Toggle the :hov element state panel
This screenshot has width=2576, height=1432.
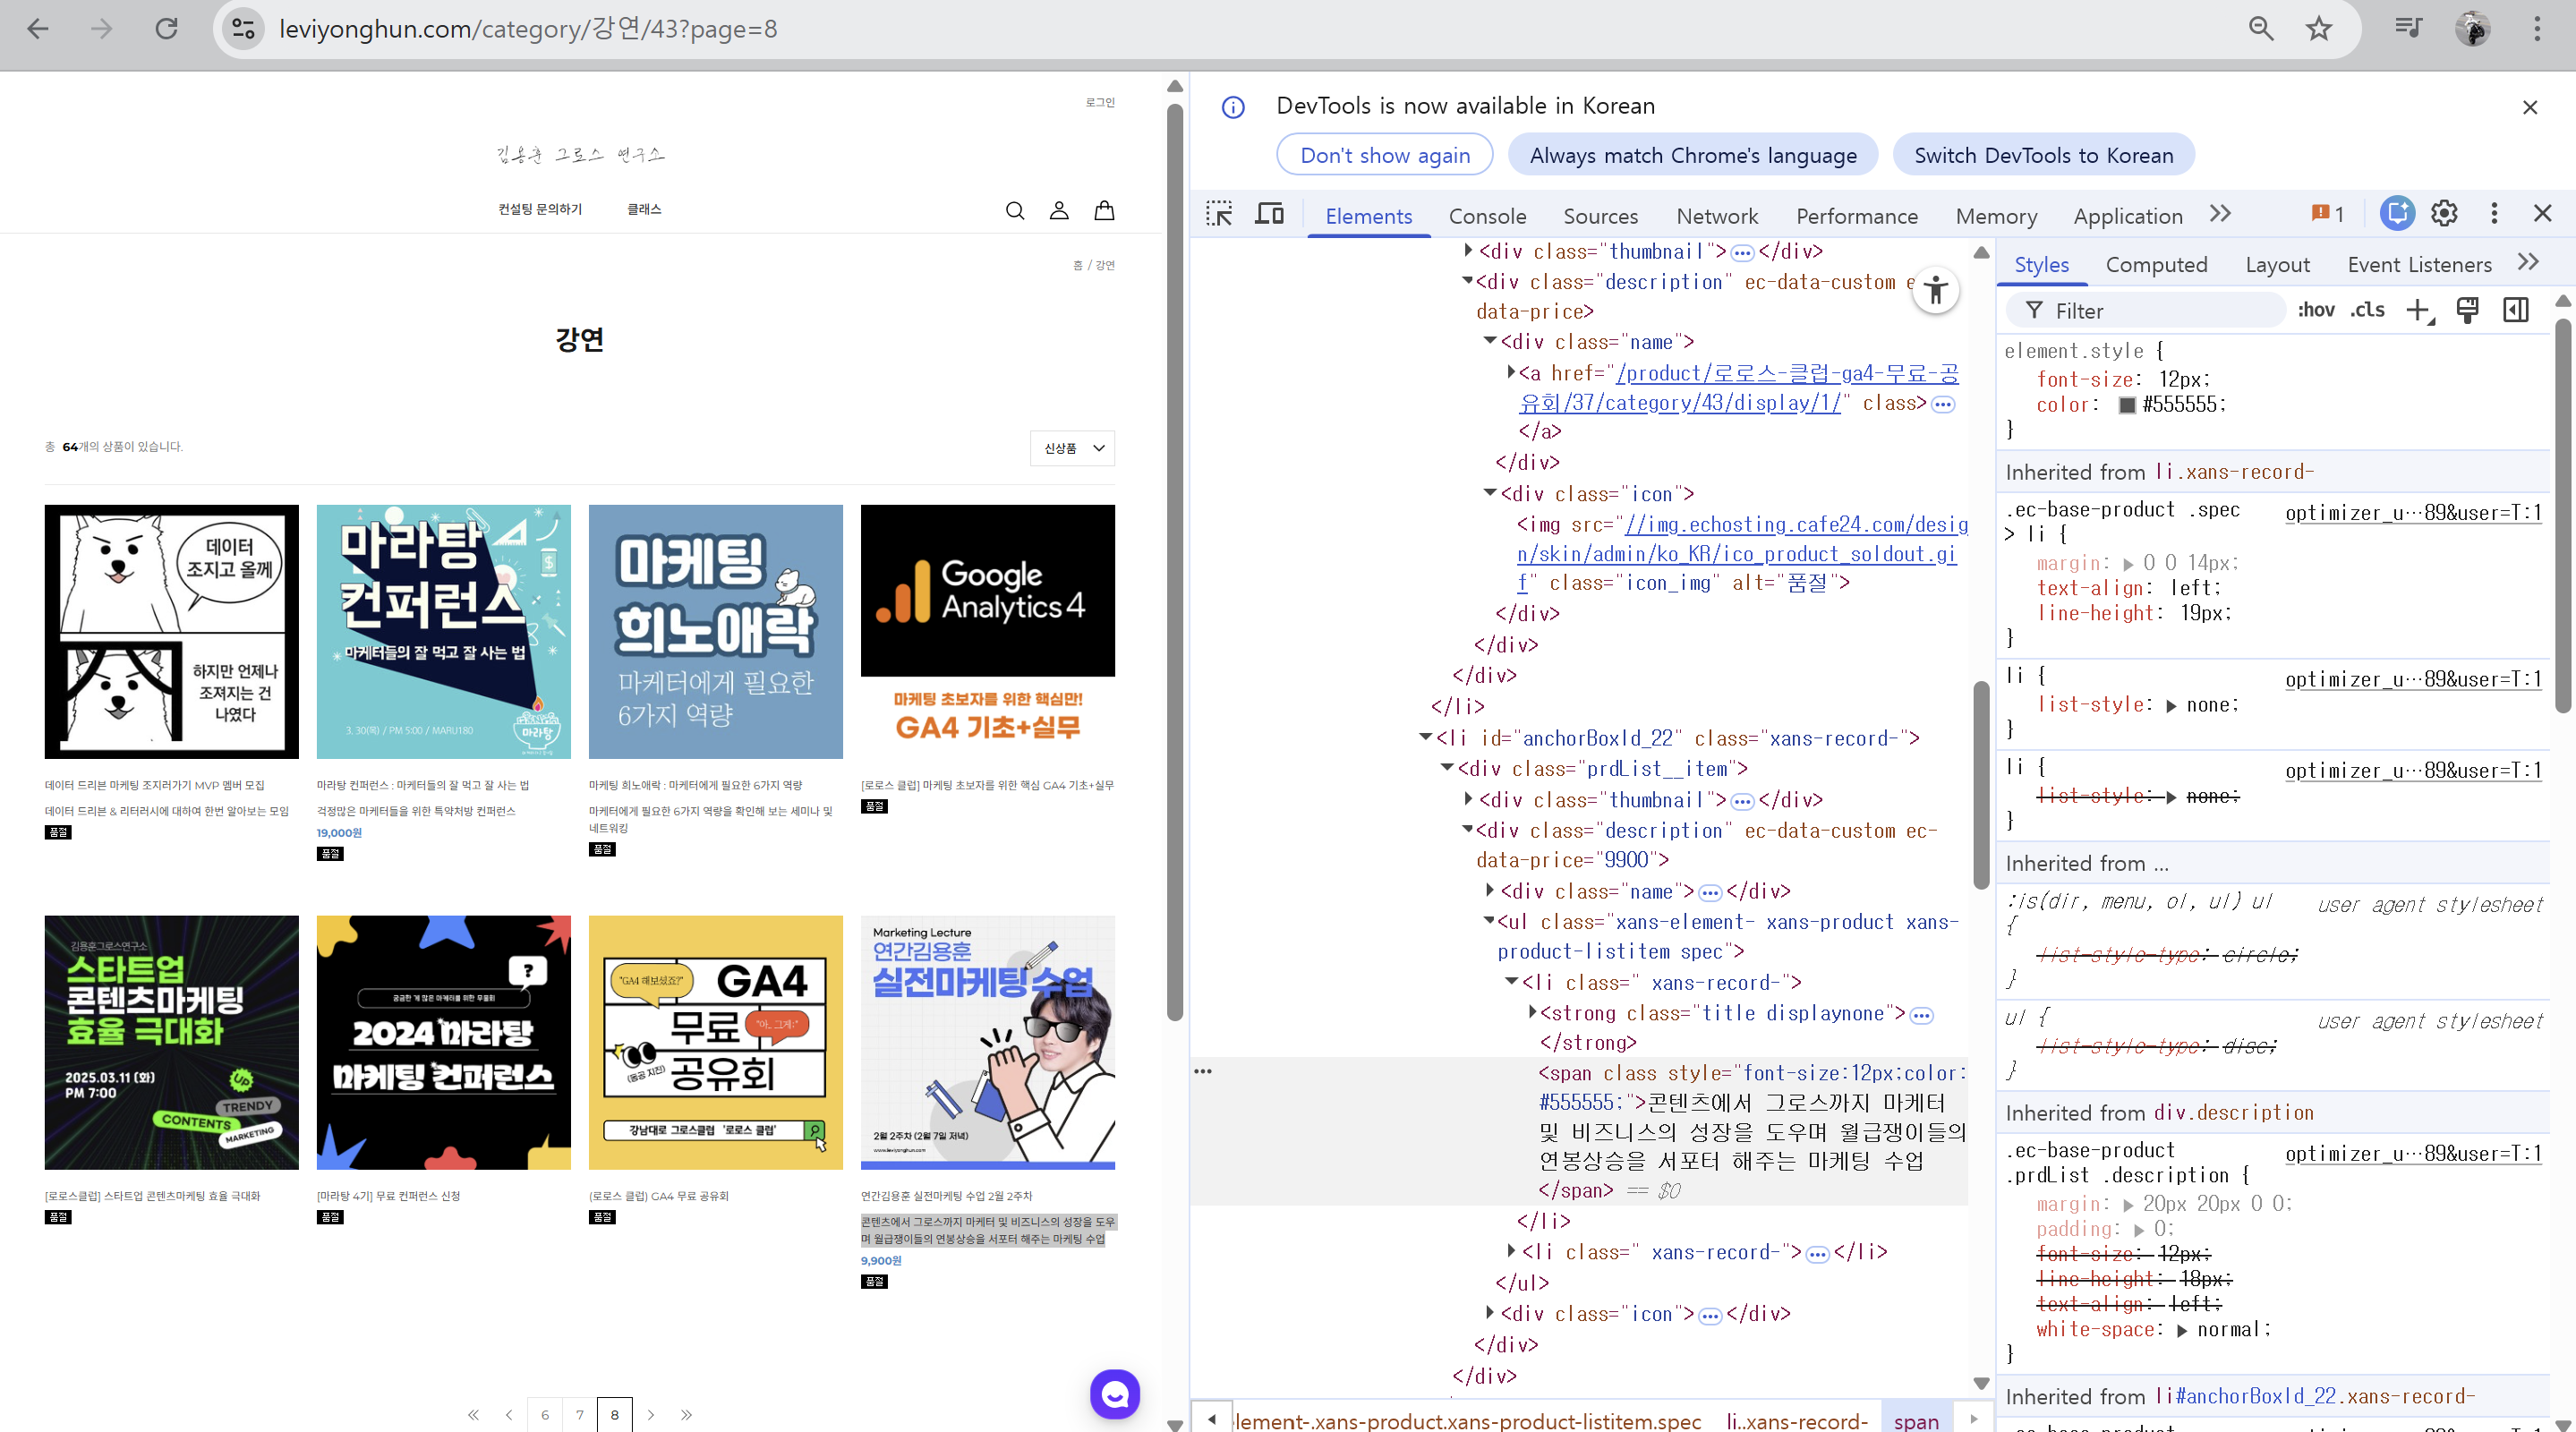coord(2316,311)
